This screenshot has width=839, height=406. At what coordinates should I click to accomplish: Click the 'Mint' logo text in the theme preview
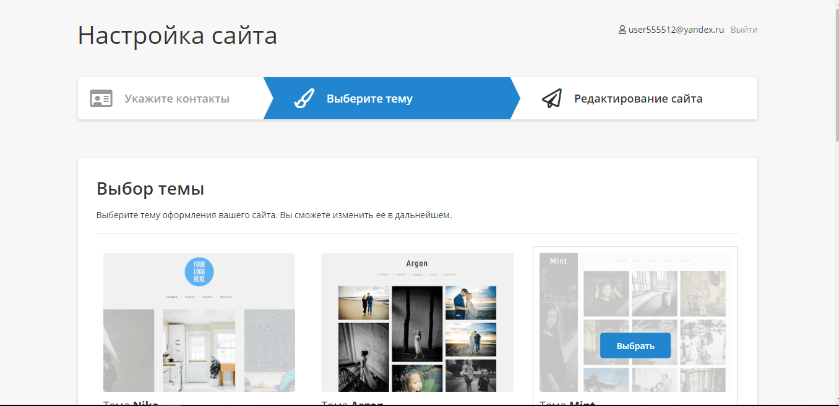click(x=558, y=261)
